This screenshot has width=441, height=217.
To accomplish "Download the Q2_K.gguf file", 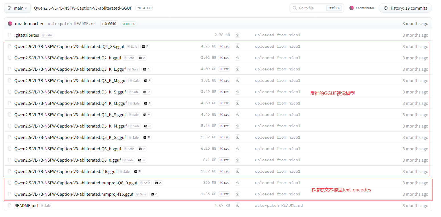I will tap(237, 58).
